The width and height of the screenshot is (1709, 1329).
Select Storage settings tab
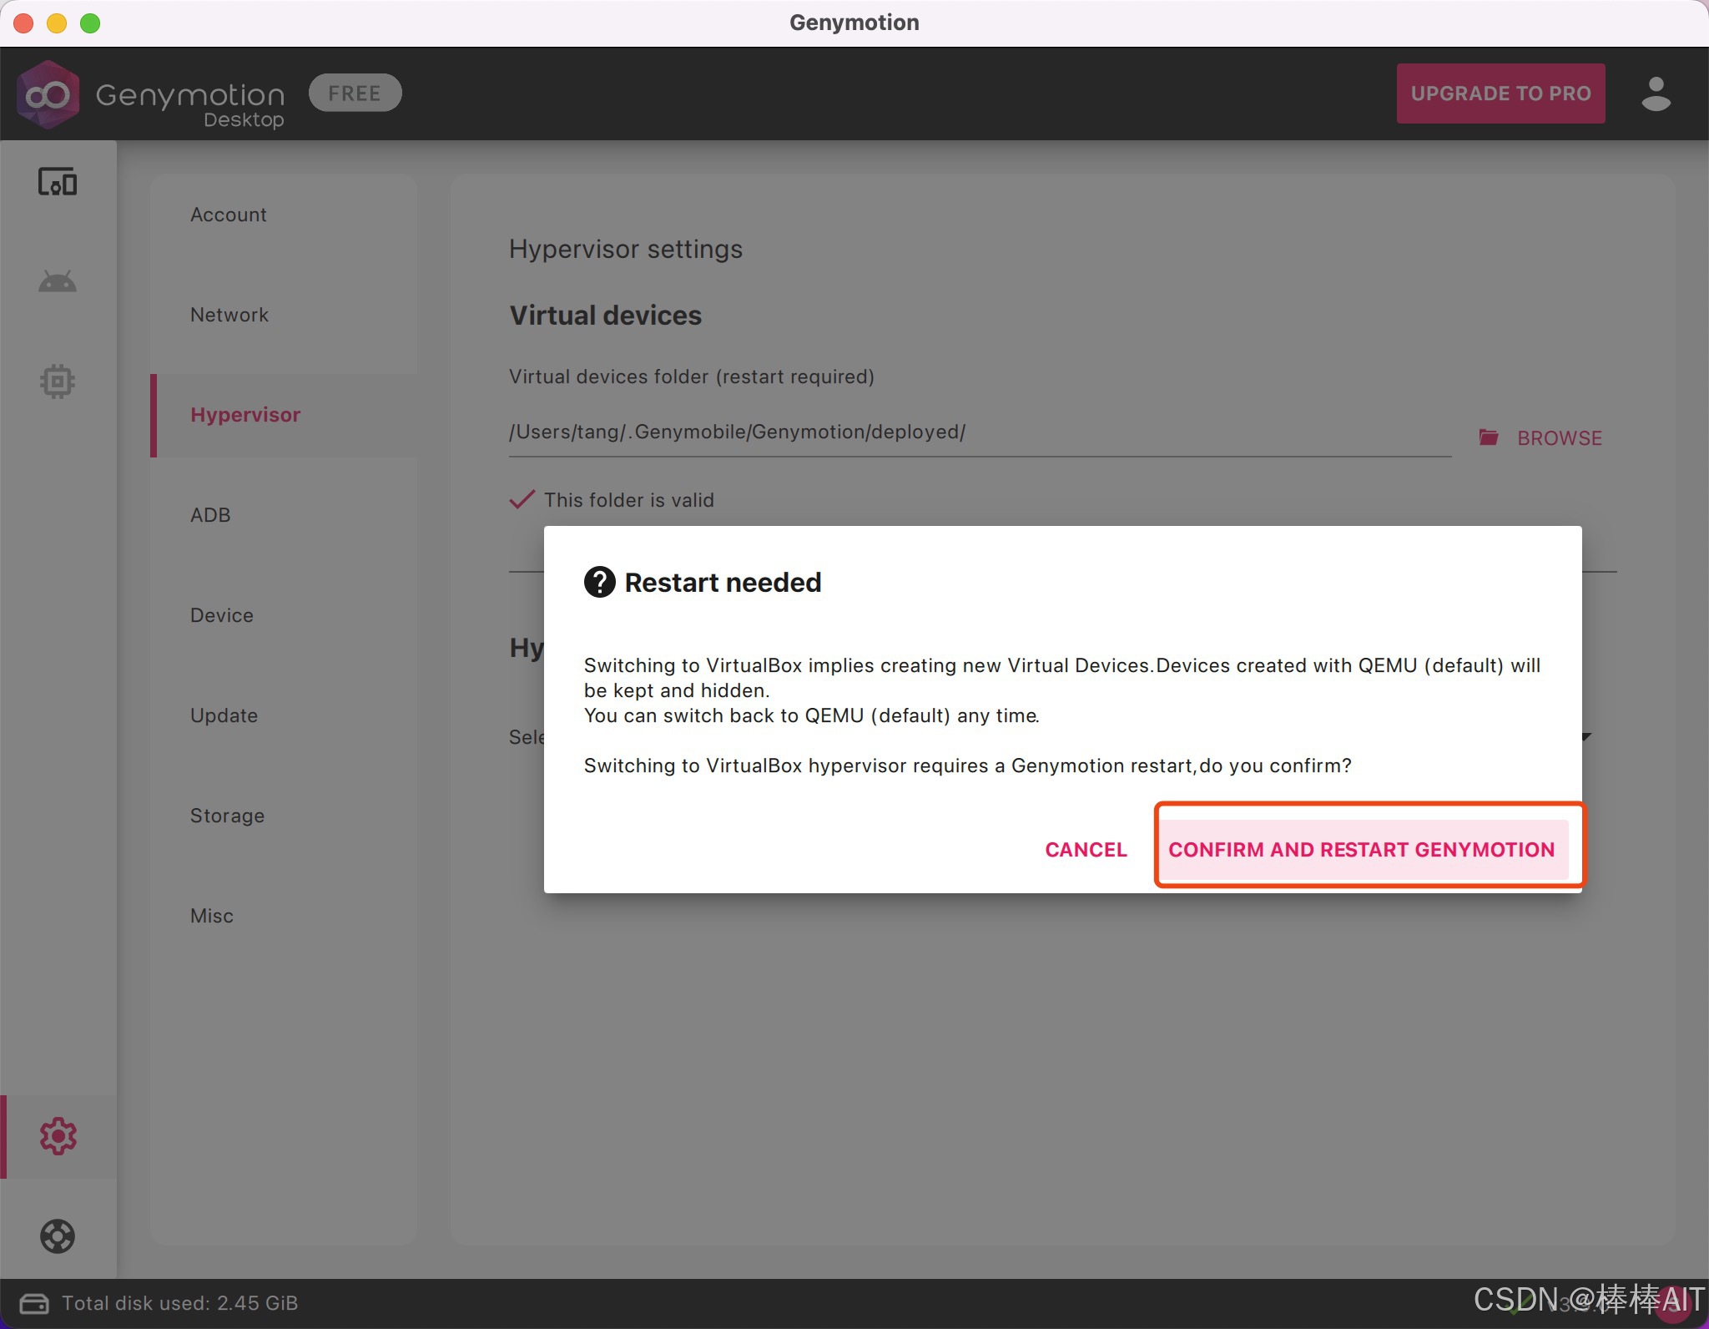[284, 816]
